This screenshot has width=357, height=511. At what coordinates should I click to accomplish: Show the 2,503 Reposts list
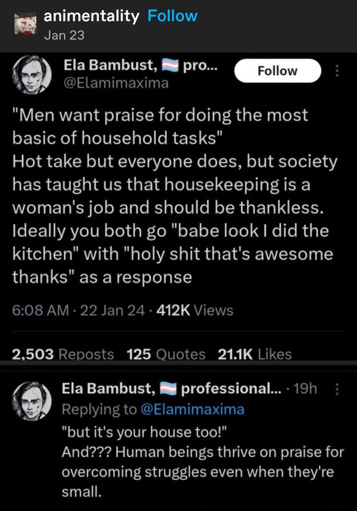point(63,354)
